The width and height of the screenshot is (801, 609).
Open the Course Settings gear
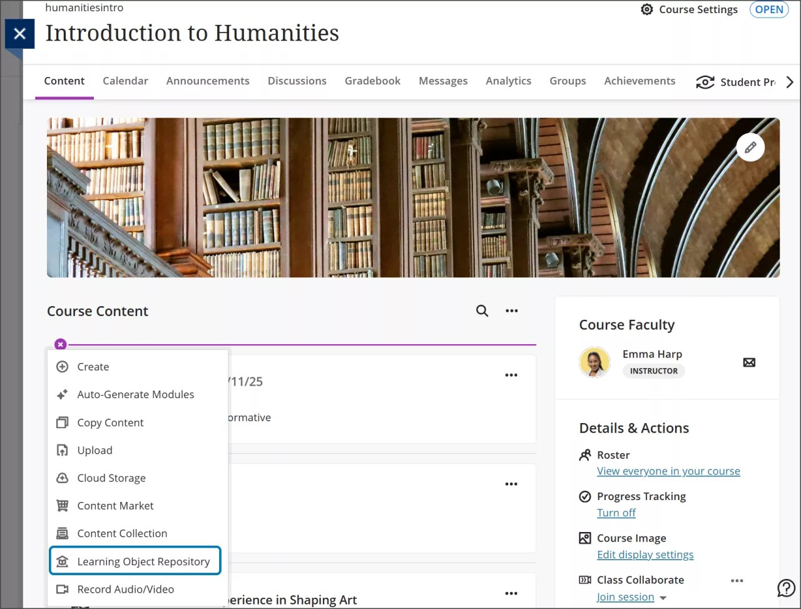coord(646,9)
